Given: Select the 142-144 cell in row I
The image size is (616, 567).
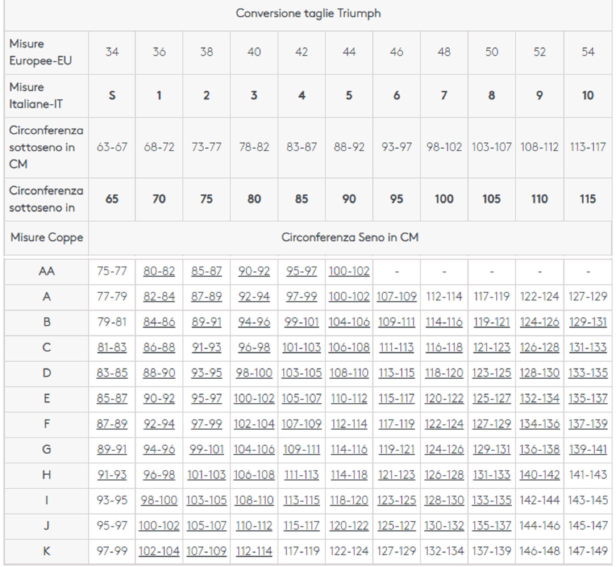Looking at the screenshot, I should 539,500.
